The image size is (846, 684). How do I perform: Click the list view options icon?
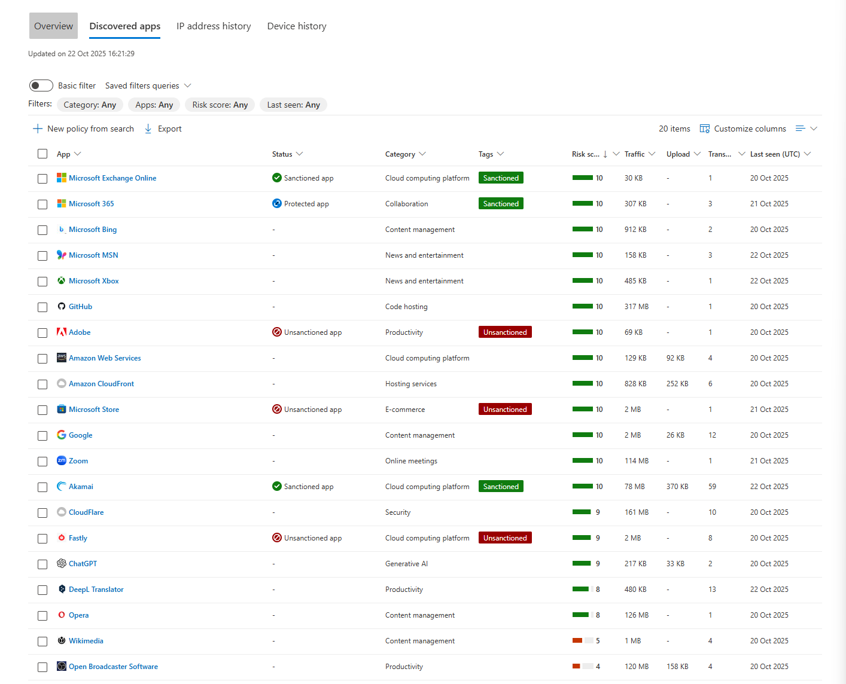[x=800, y=129]
